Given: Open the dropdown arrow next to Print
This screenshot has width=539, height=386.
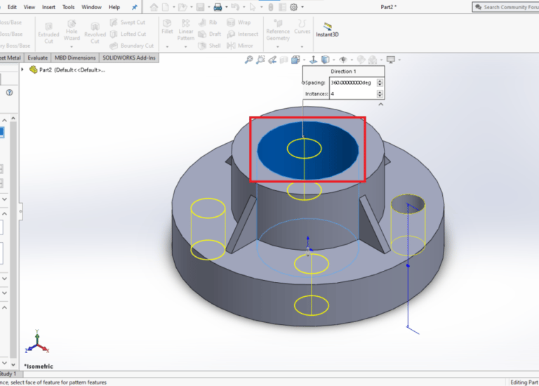Looking at the screenshot, I should click(226, 7).
